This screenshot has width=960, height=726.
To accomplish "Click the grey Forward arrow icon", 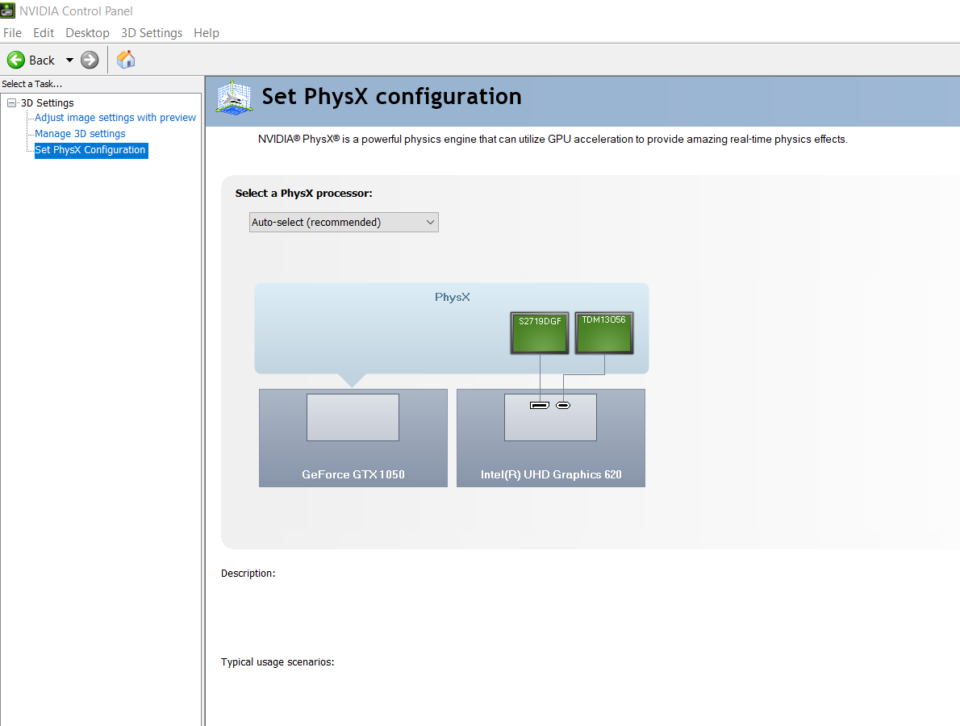I will 90,60.
